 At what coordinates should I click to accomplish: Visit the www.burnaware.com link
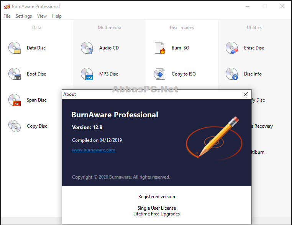(94, 150)
